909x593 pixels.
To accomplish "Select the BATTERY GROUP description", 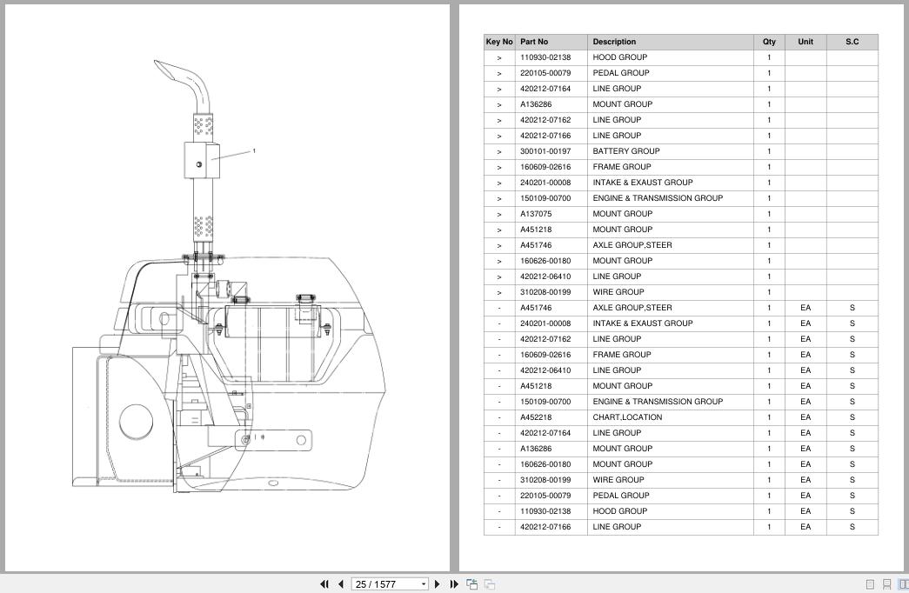I will tap(626, 151).
